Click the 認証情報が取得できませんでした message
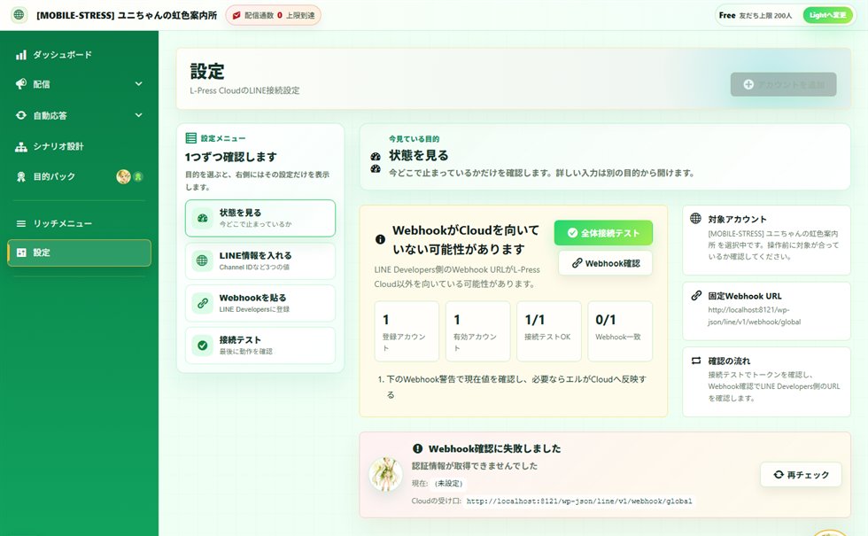Viewport: 868px width, 536px height. (x=475, y=466)
